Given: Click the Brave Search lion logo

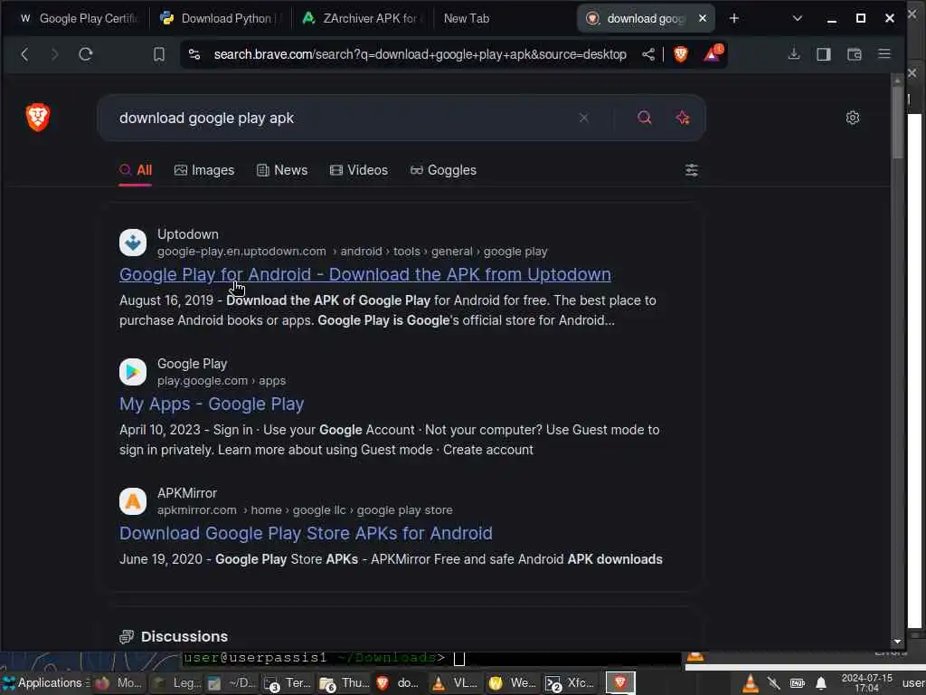Looking at the screenshot, I should coord(38,117).
